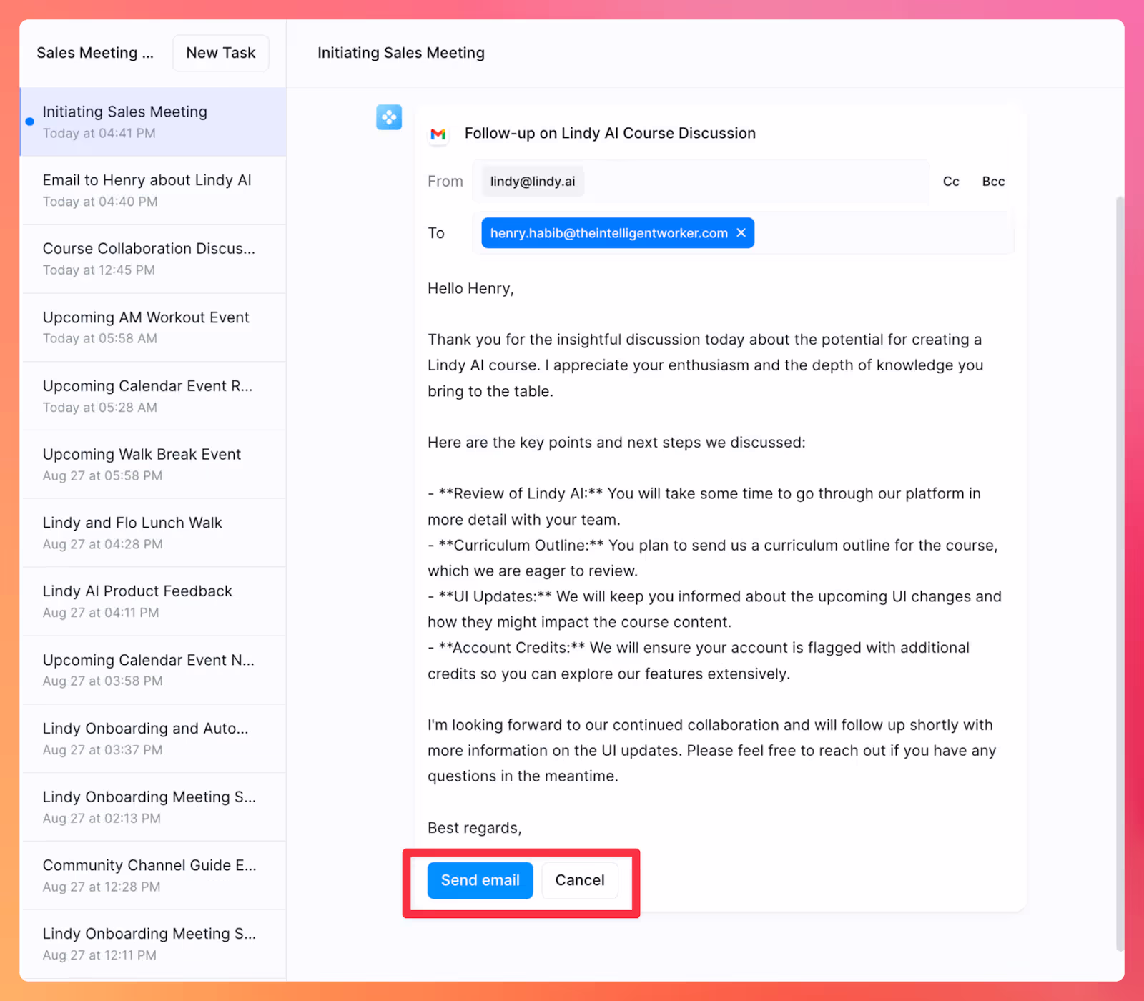Image resolution: width=1144 pixels, height=1001 pixels.
Task: Remove henry.habib recipient with the X
Action: [741, 232]
